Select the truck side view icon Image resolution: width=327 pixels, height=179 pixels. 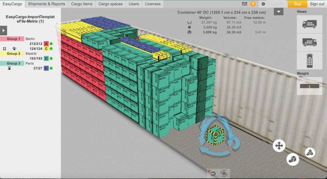[309, 24]
